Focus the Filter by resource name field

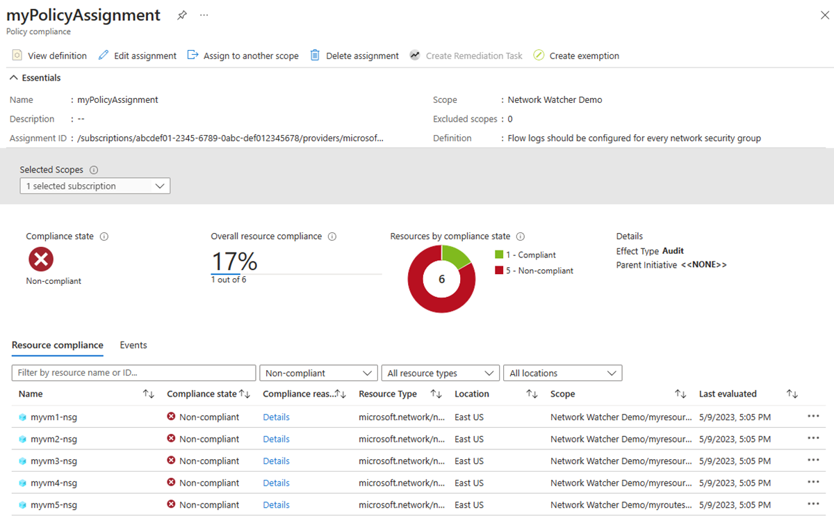(x=133, y=373)
